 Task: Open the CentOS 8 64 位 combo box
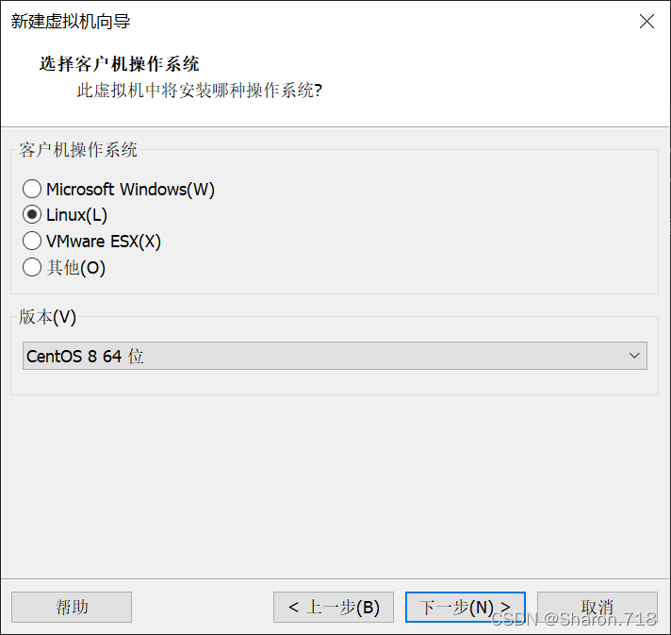pyautogui.click(x=335, y=356)
